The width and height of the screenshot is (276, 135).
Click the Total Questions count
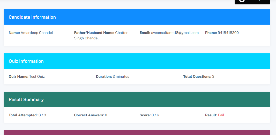(x=213, y=76)
